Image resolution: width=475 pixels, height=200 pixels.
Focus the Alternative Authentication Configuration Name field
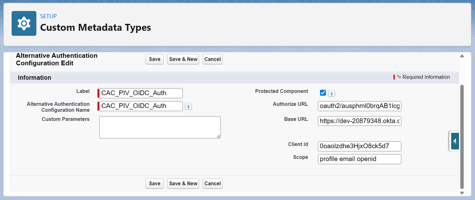[141, 106]
